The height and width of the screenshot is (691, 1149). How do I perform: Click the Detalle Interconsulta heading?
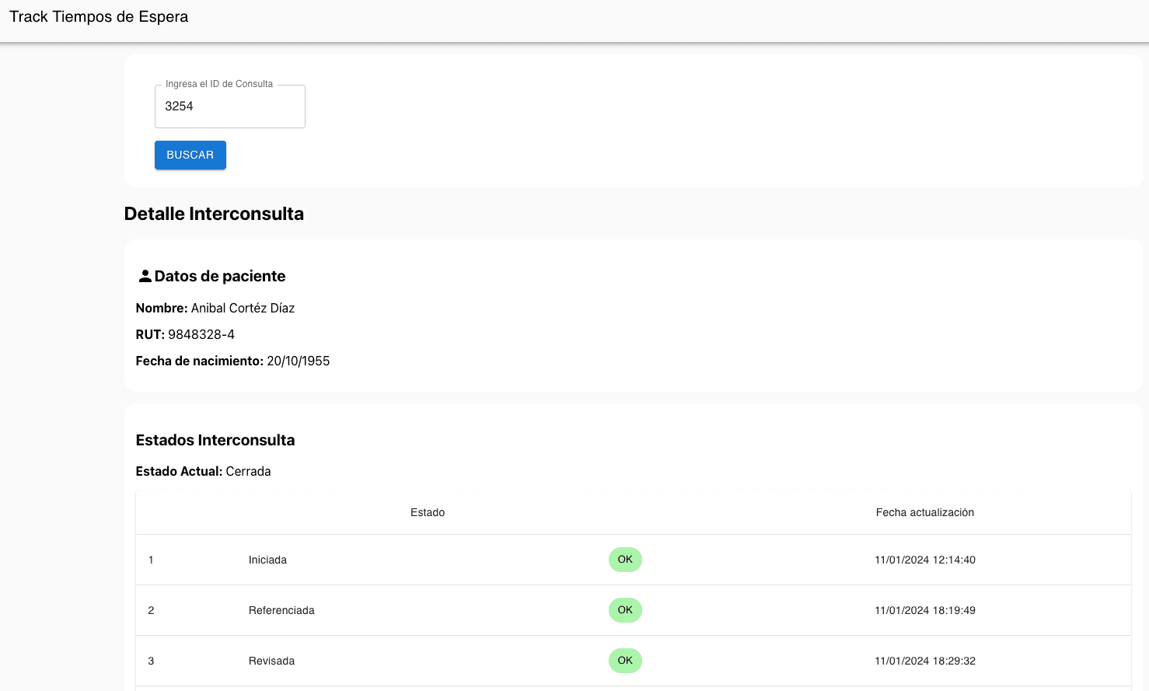point(214,214)
